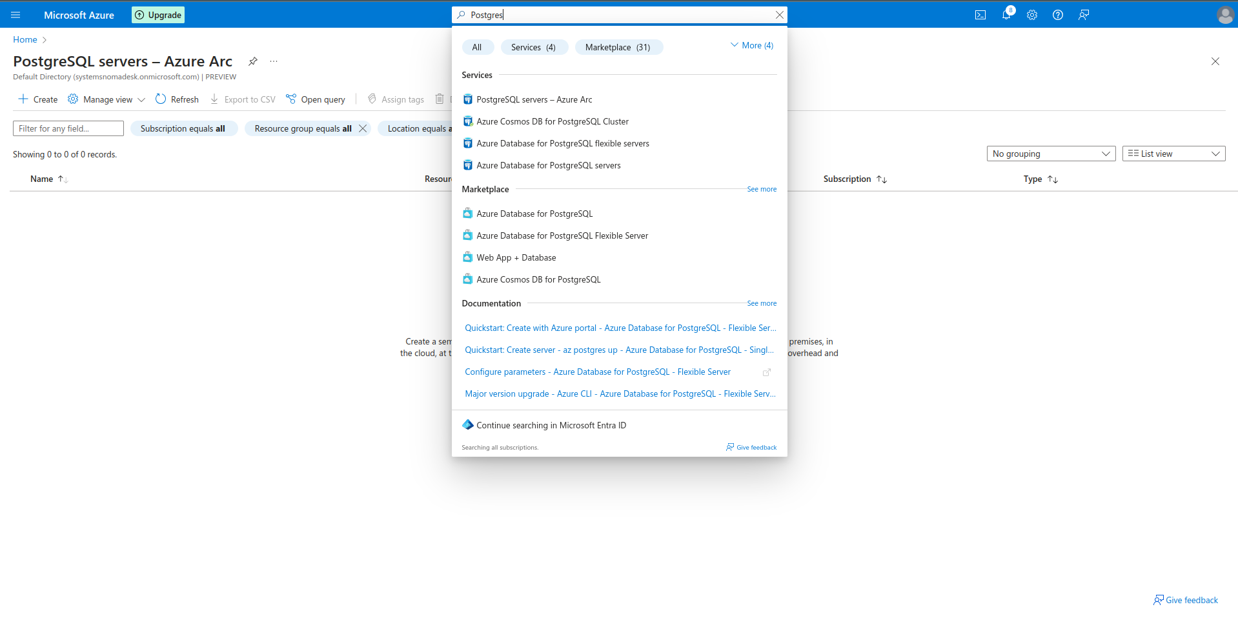Click the Filter for any field input

coord(68,128)
